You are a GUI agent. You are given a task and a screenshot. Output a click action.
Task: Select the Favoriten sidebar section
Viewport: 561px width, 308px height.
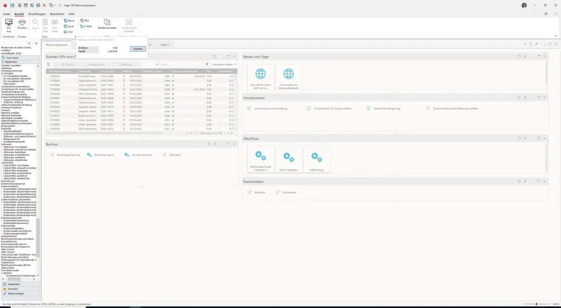20,289
